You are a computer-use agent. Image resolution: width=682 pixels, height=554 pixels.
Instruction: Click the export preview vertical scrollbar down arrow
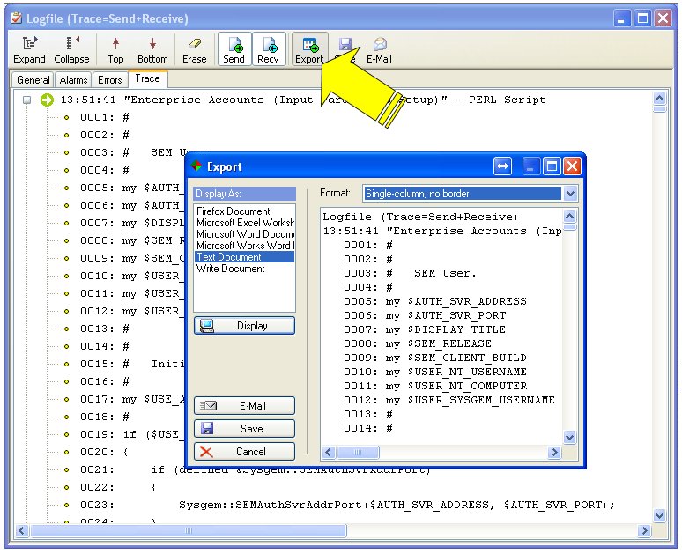(x=570, y=437)
